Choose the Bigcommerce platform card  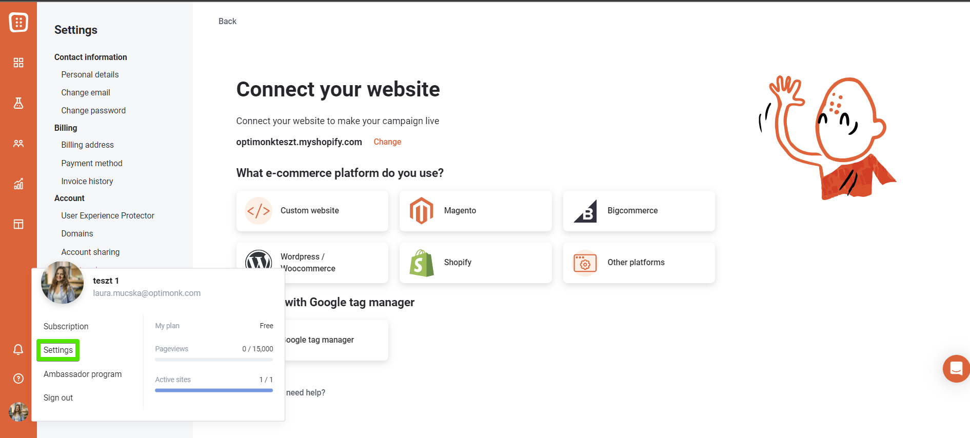(x=639, y=211)
